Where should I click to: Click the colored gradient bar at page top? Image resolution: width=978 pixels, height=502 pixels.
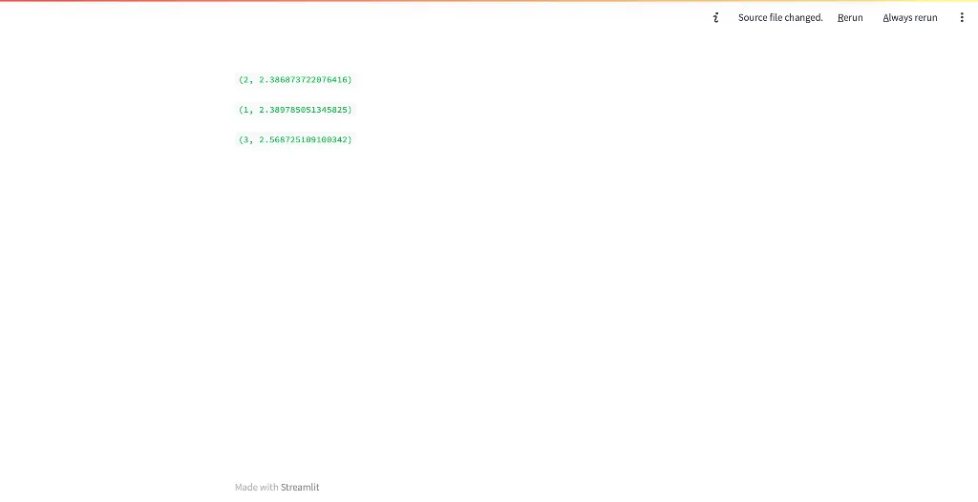point(489,1)
